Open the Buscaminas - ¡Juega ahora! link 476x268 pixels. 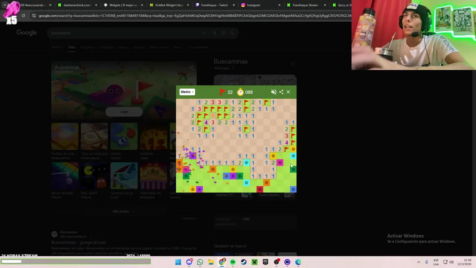(78, 242)
